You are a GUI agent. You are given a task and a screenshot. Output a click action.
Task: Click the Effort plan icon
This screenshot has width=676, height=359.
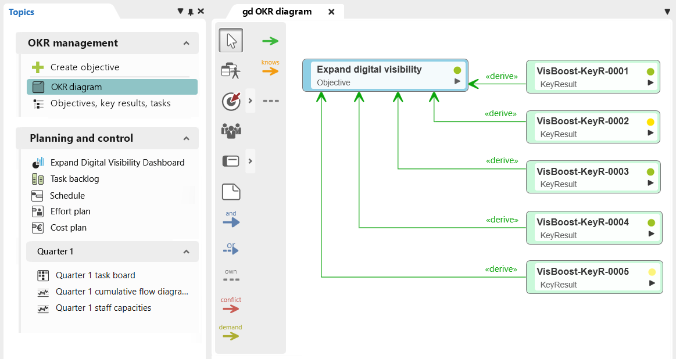38,211
